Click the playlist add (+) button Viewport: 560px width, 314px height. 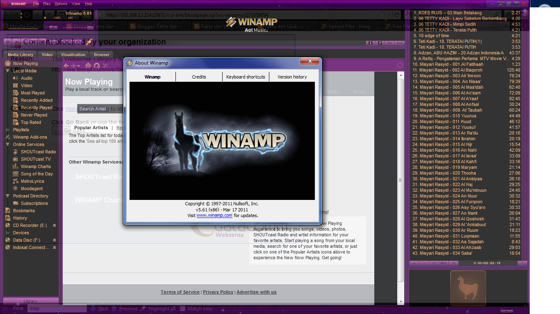click(x=414, y=263)
